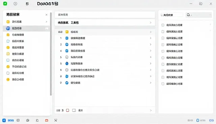
Task: Click the round blue icon in row 9
Action: click(x=67, y=83)
